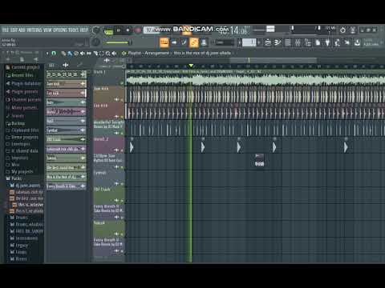The image size is (385, 288).
Task: Select the small audio clip thumbnail on playlist
Action: click(259, 160)
